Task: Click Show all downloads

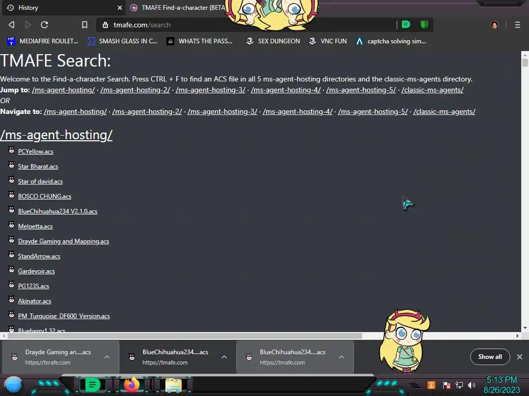Action: (x=490, y=357)
